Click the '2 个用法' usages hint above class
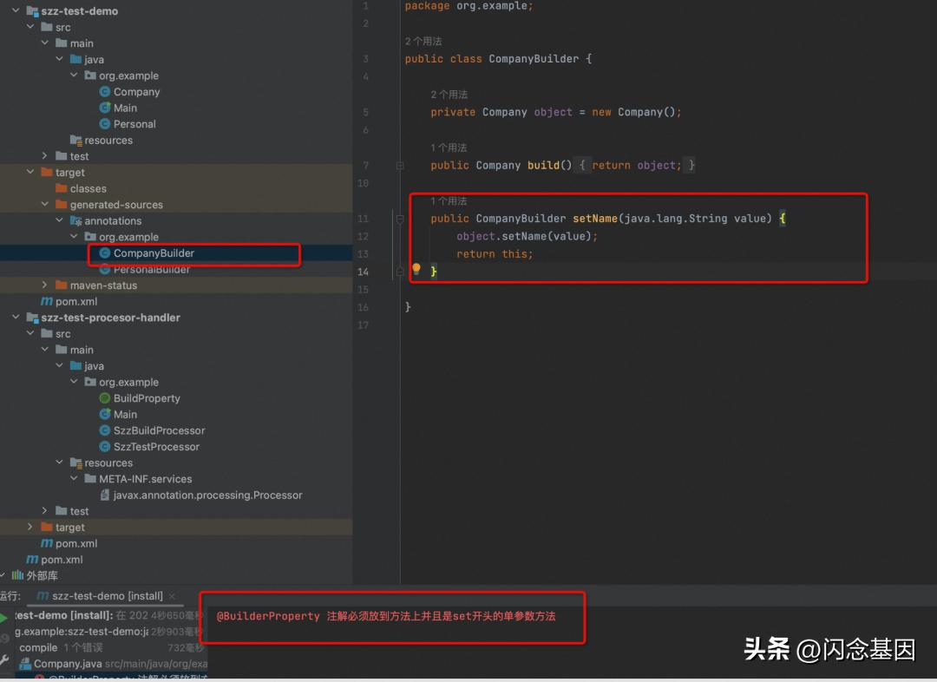 423,42
